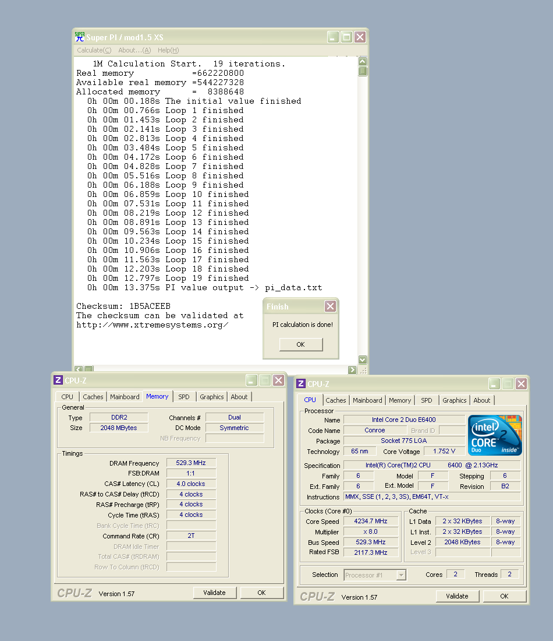Click the xtremesystems.org URL text

pos(152,325)
